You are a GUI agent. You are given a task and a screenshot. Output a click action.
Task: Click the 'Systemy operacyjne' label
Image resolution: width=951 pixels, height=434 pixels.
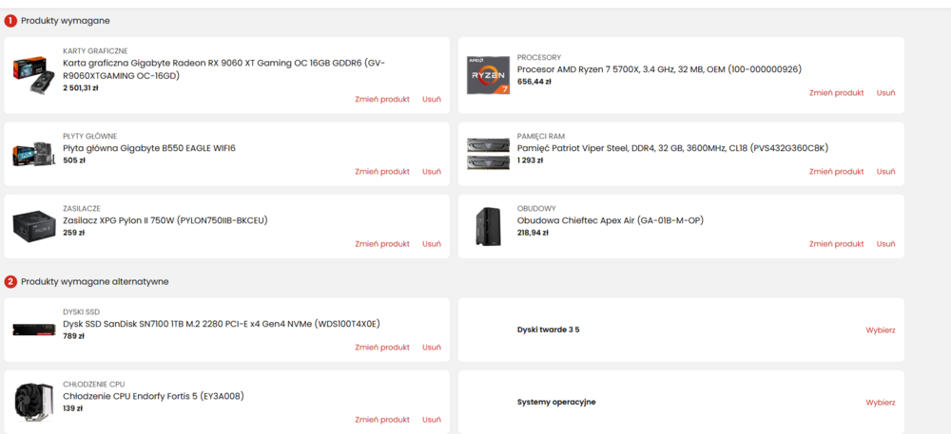coord(556,402)
